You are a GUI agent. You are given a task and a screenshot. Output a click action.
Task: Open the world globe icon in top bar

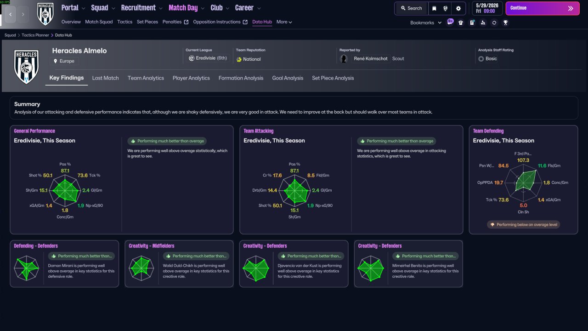[x=446, y=8]
